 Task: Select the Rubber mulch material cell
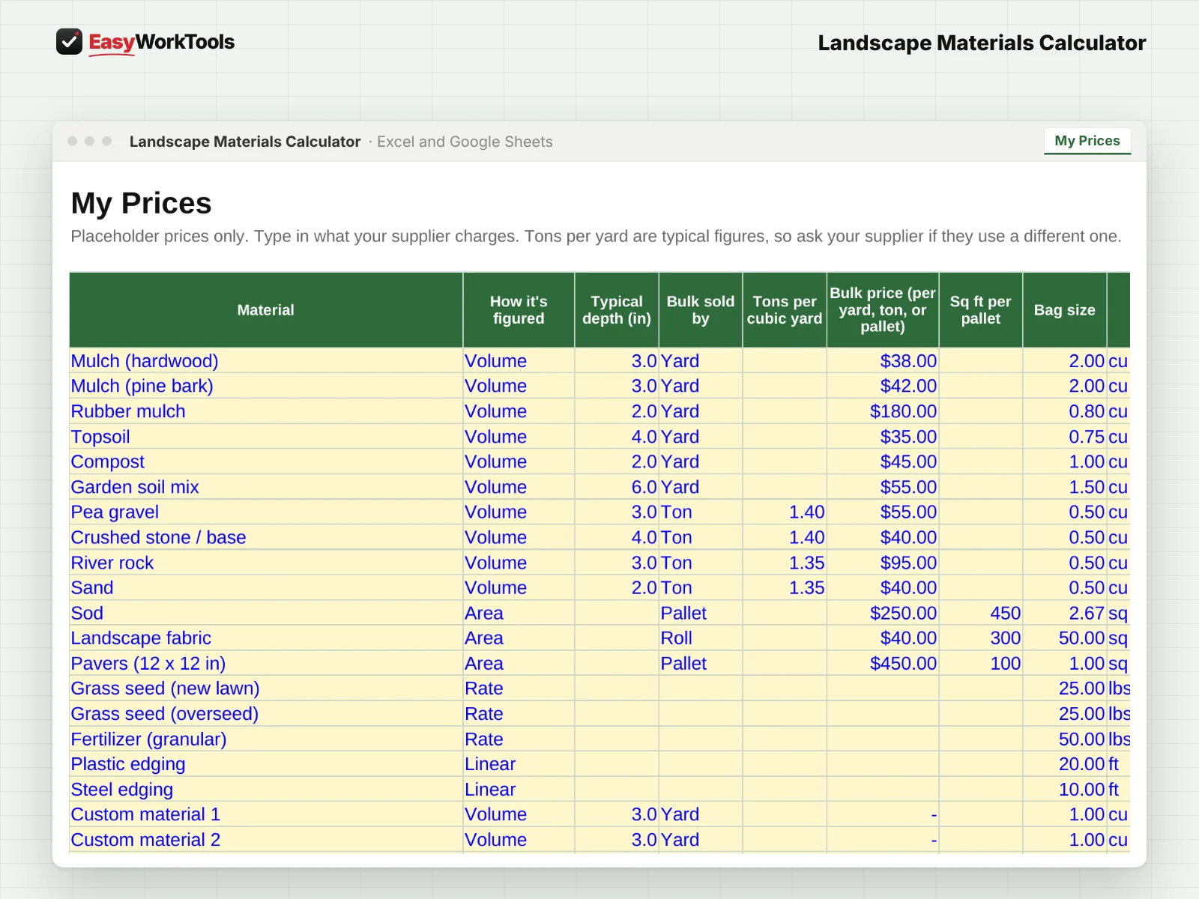tap(266, 411)
